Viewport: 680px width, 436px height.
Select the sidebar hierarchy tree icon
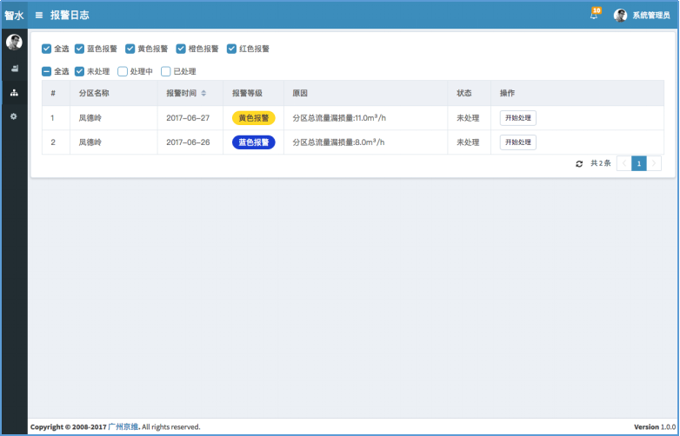click(x=14, y=92)
